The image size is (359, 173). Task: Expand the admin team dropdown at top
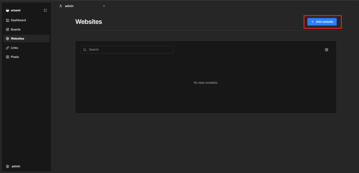click(x=82, y=6)
